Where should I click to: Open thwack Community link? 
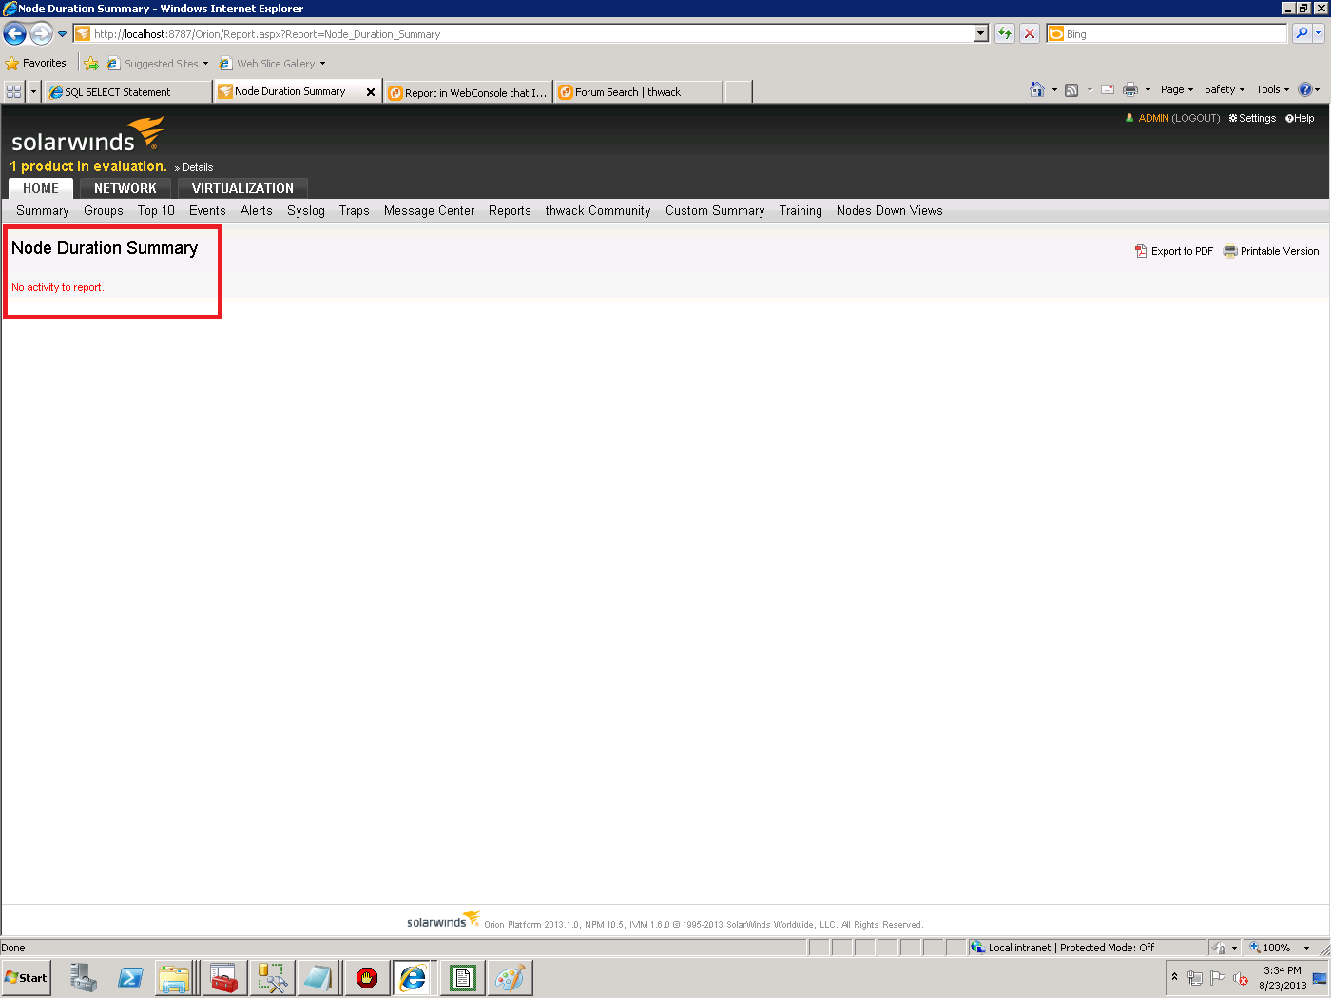(x=598, y=211)
